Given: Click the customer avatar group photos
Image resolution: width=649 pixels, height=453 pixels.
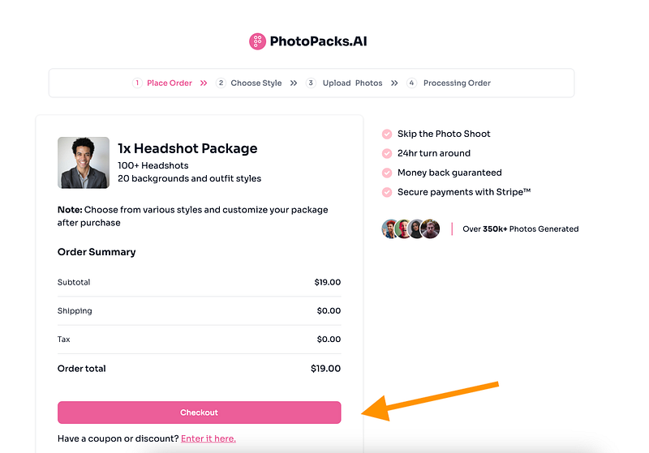Looking at the screenshot, I should click(410, 229).
